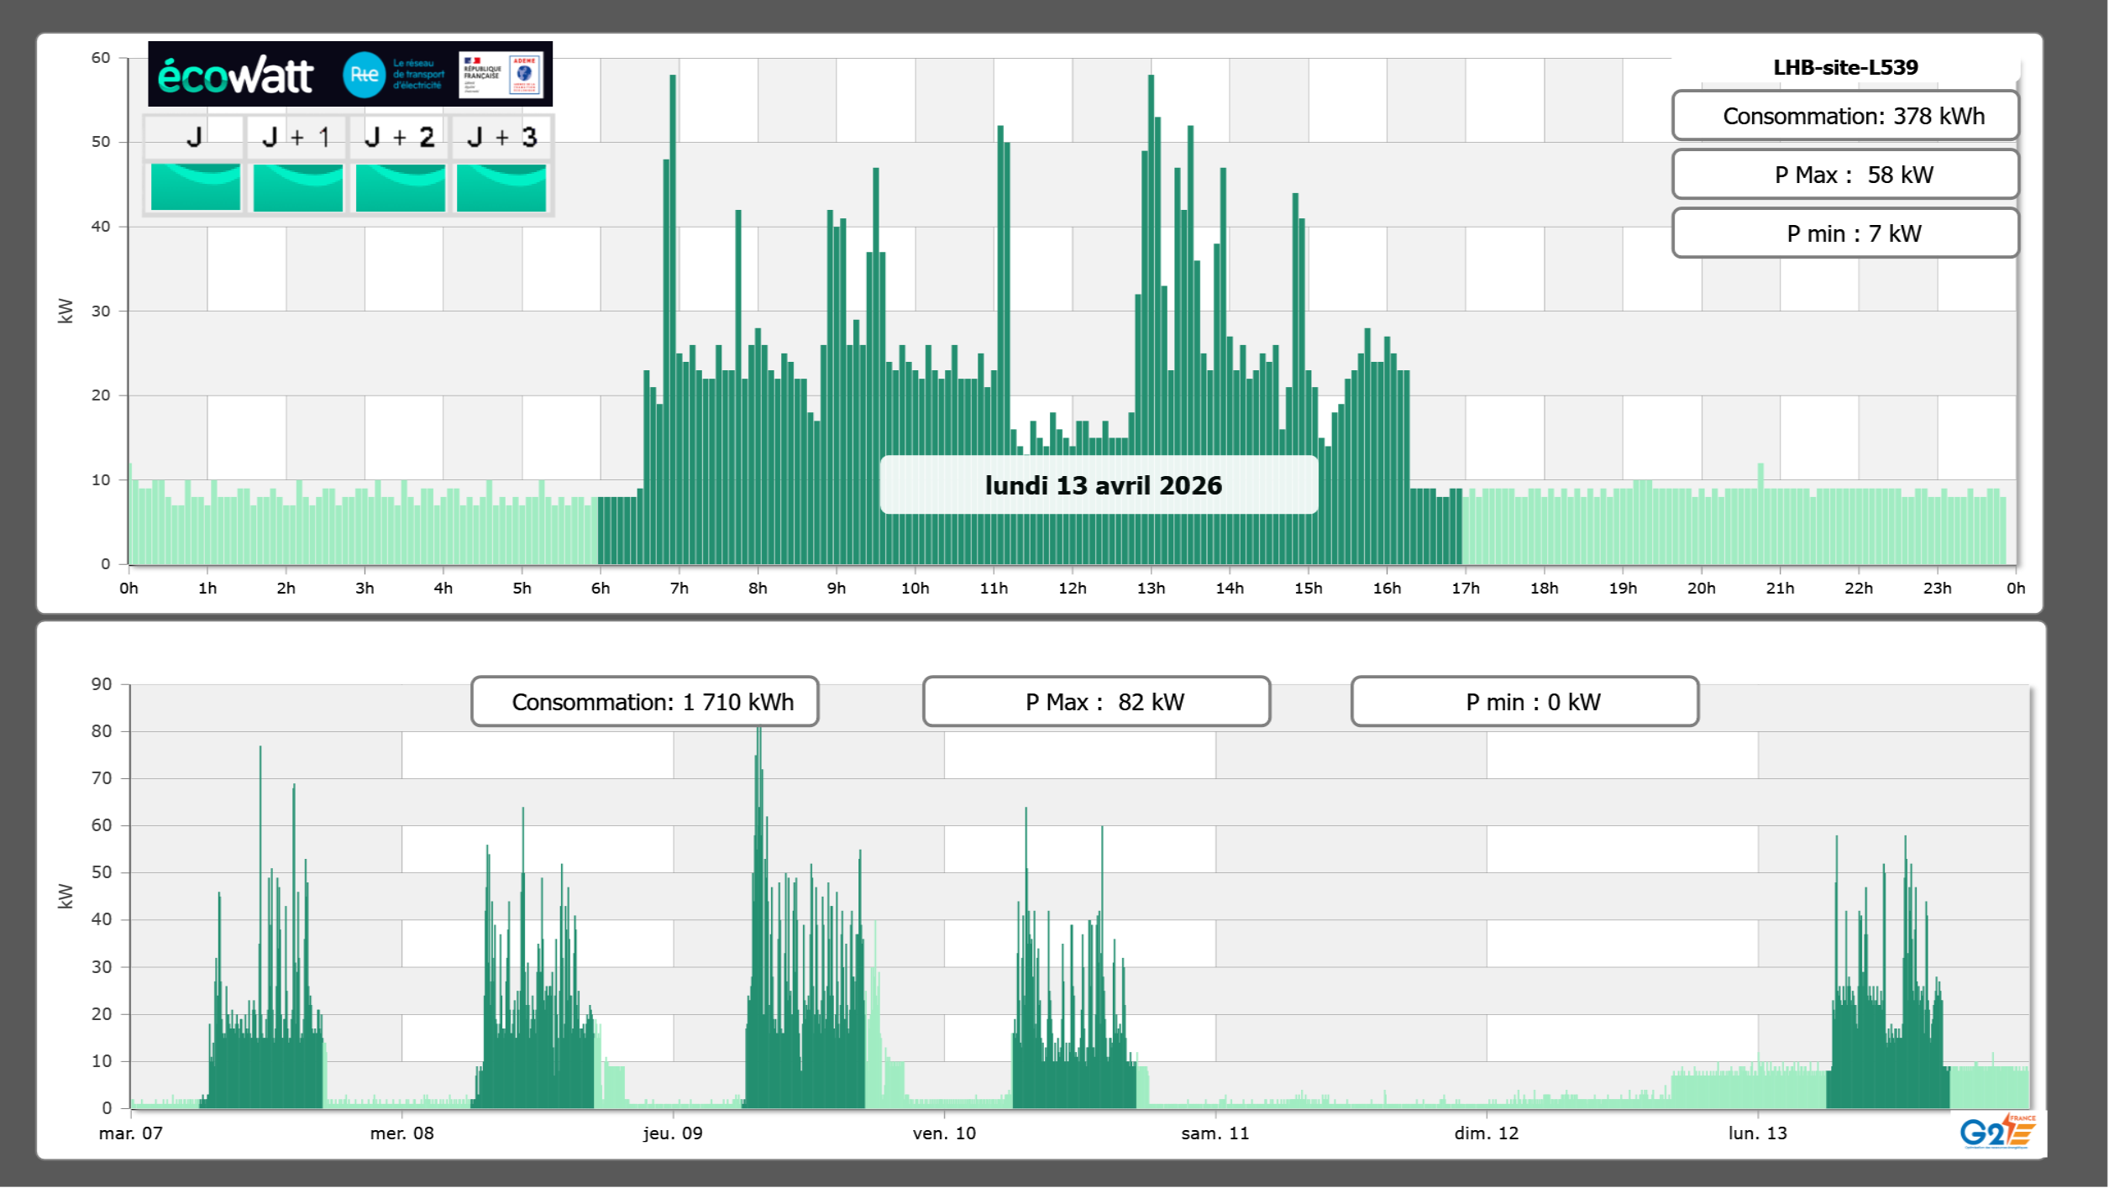Click the P min : 0 kW box
2109x1188 pixels.
1524,702
